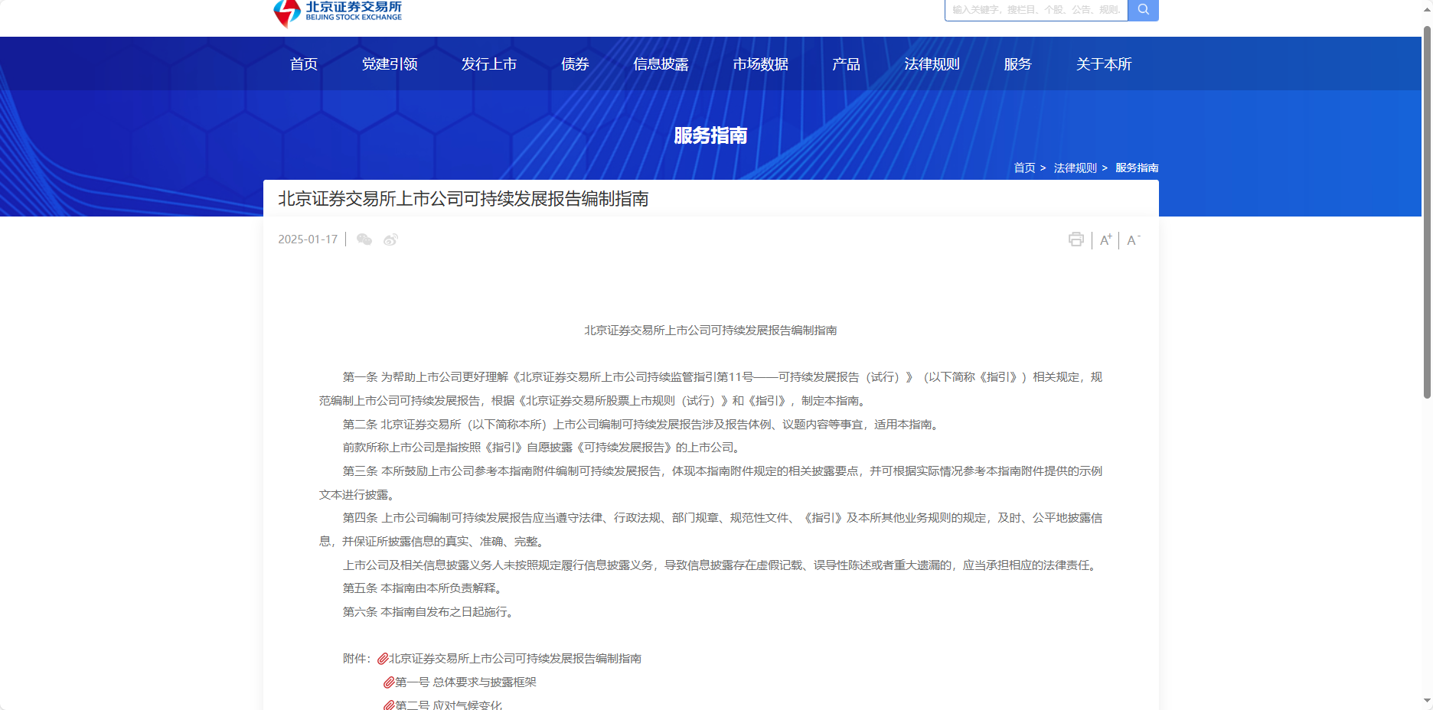Open the 发行上市 navigation menu item
The height and width of the screenshot is (710, 1433).
coord(489,64)
